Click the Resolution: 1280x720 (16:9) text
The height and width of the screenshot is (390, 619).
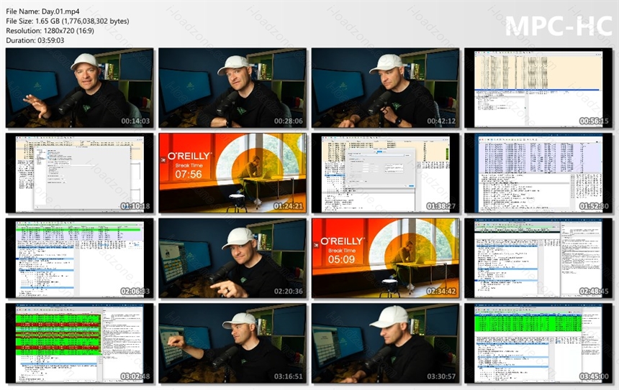pos(50,31)
